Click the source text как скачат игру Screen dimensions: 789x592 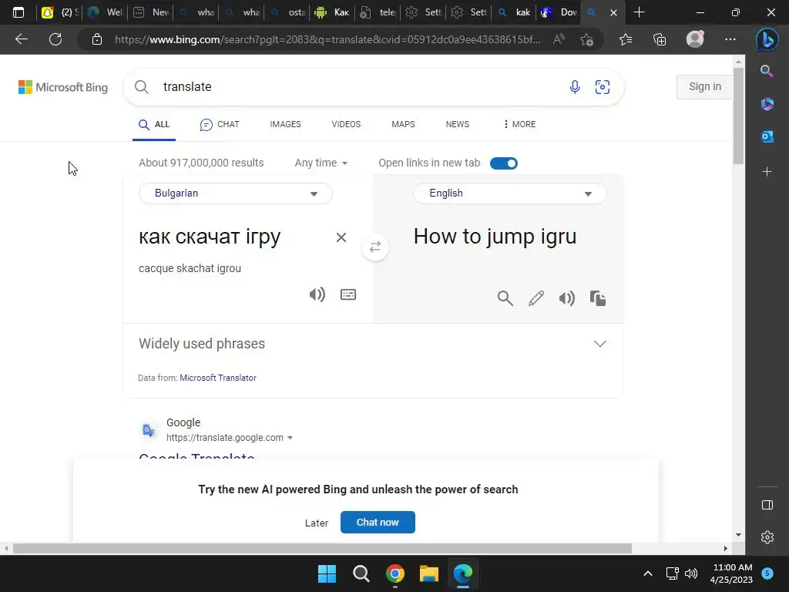point(210,236)
